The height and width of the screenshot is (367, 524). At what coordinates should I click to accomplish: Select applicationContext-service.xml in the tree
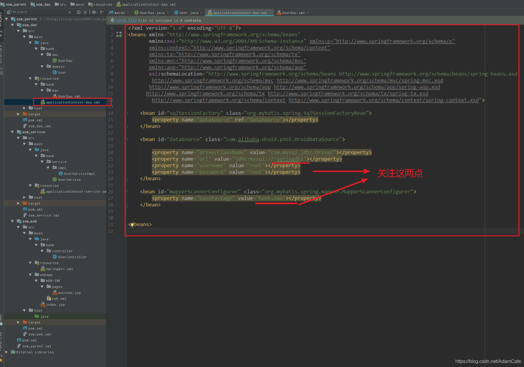76,192
